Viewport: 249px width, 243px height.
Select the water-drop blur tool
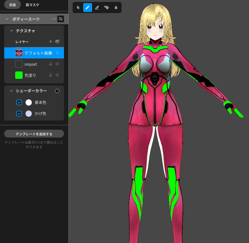116,8
